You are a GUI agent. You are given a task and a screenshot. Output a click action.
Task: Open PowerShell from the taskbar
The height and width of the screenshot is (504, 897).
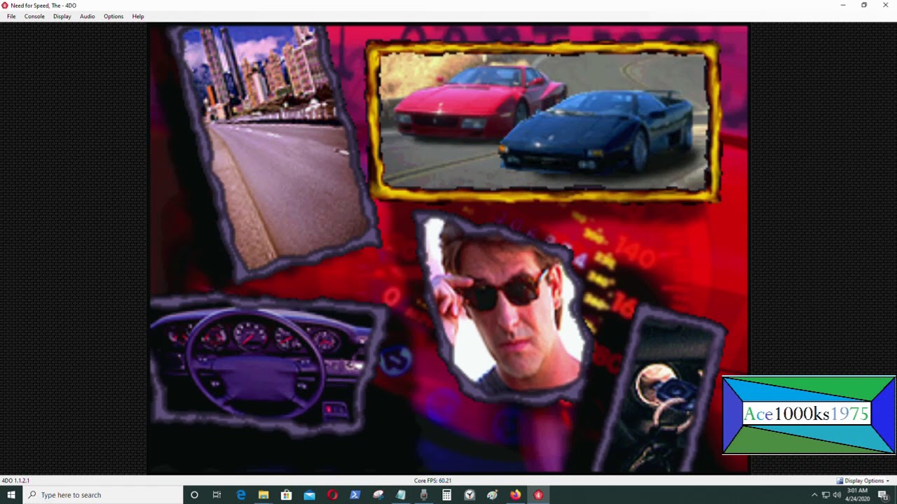click(x=355, y=495)
